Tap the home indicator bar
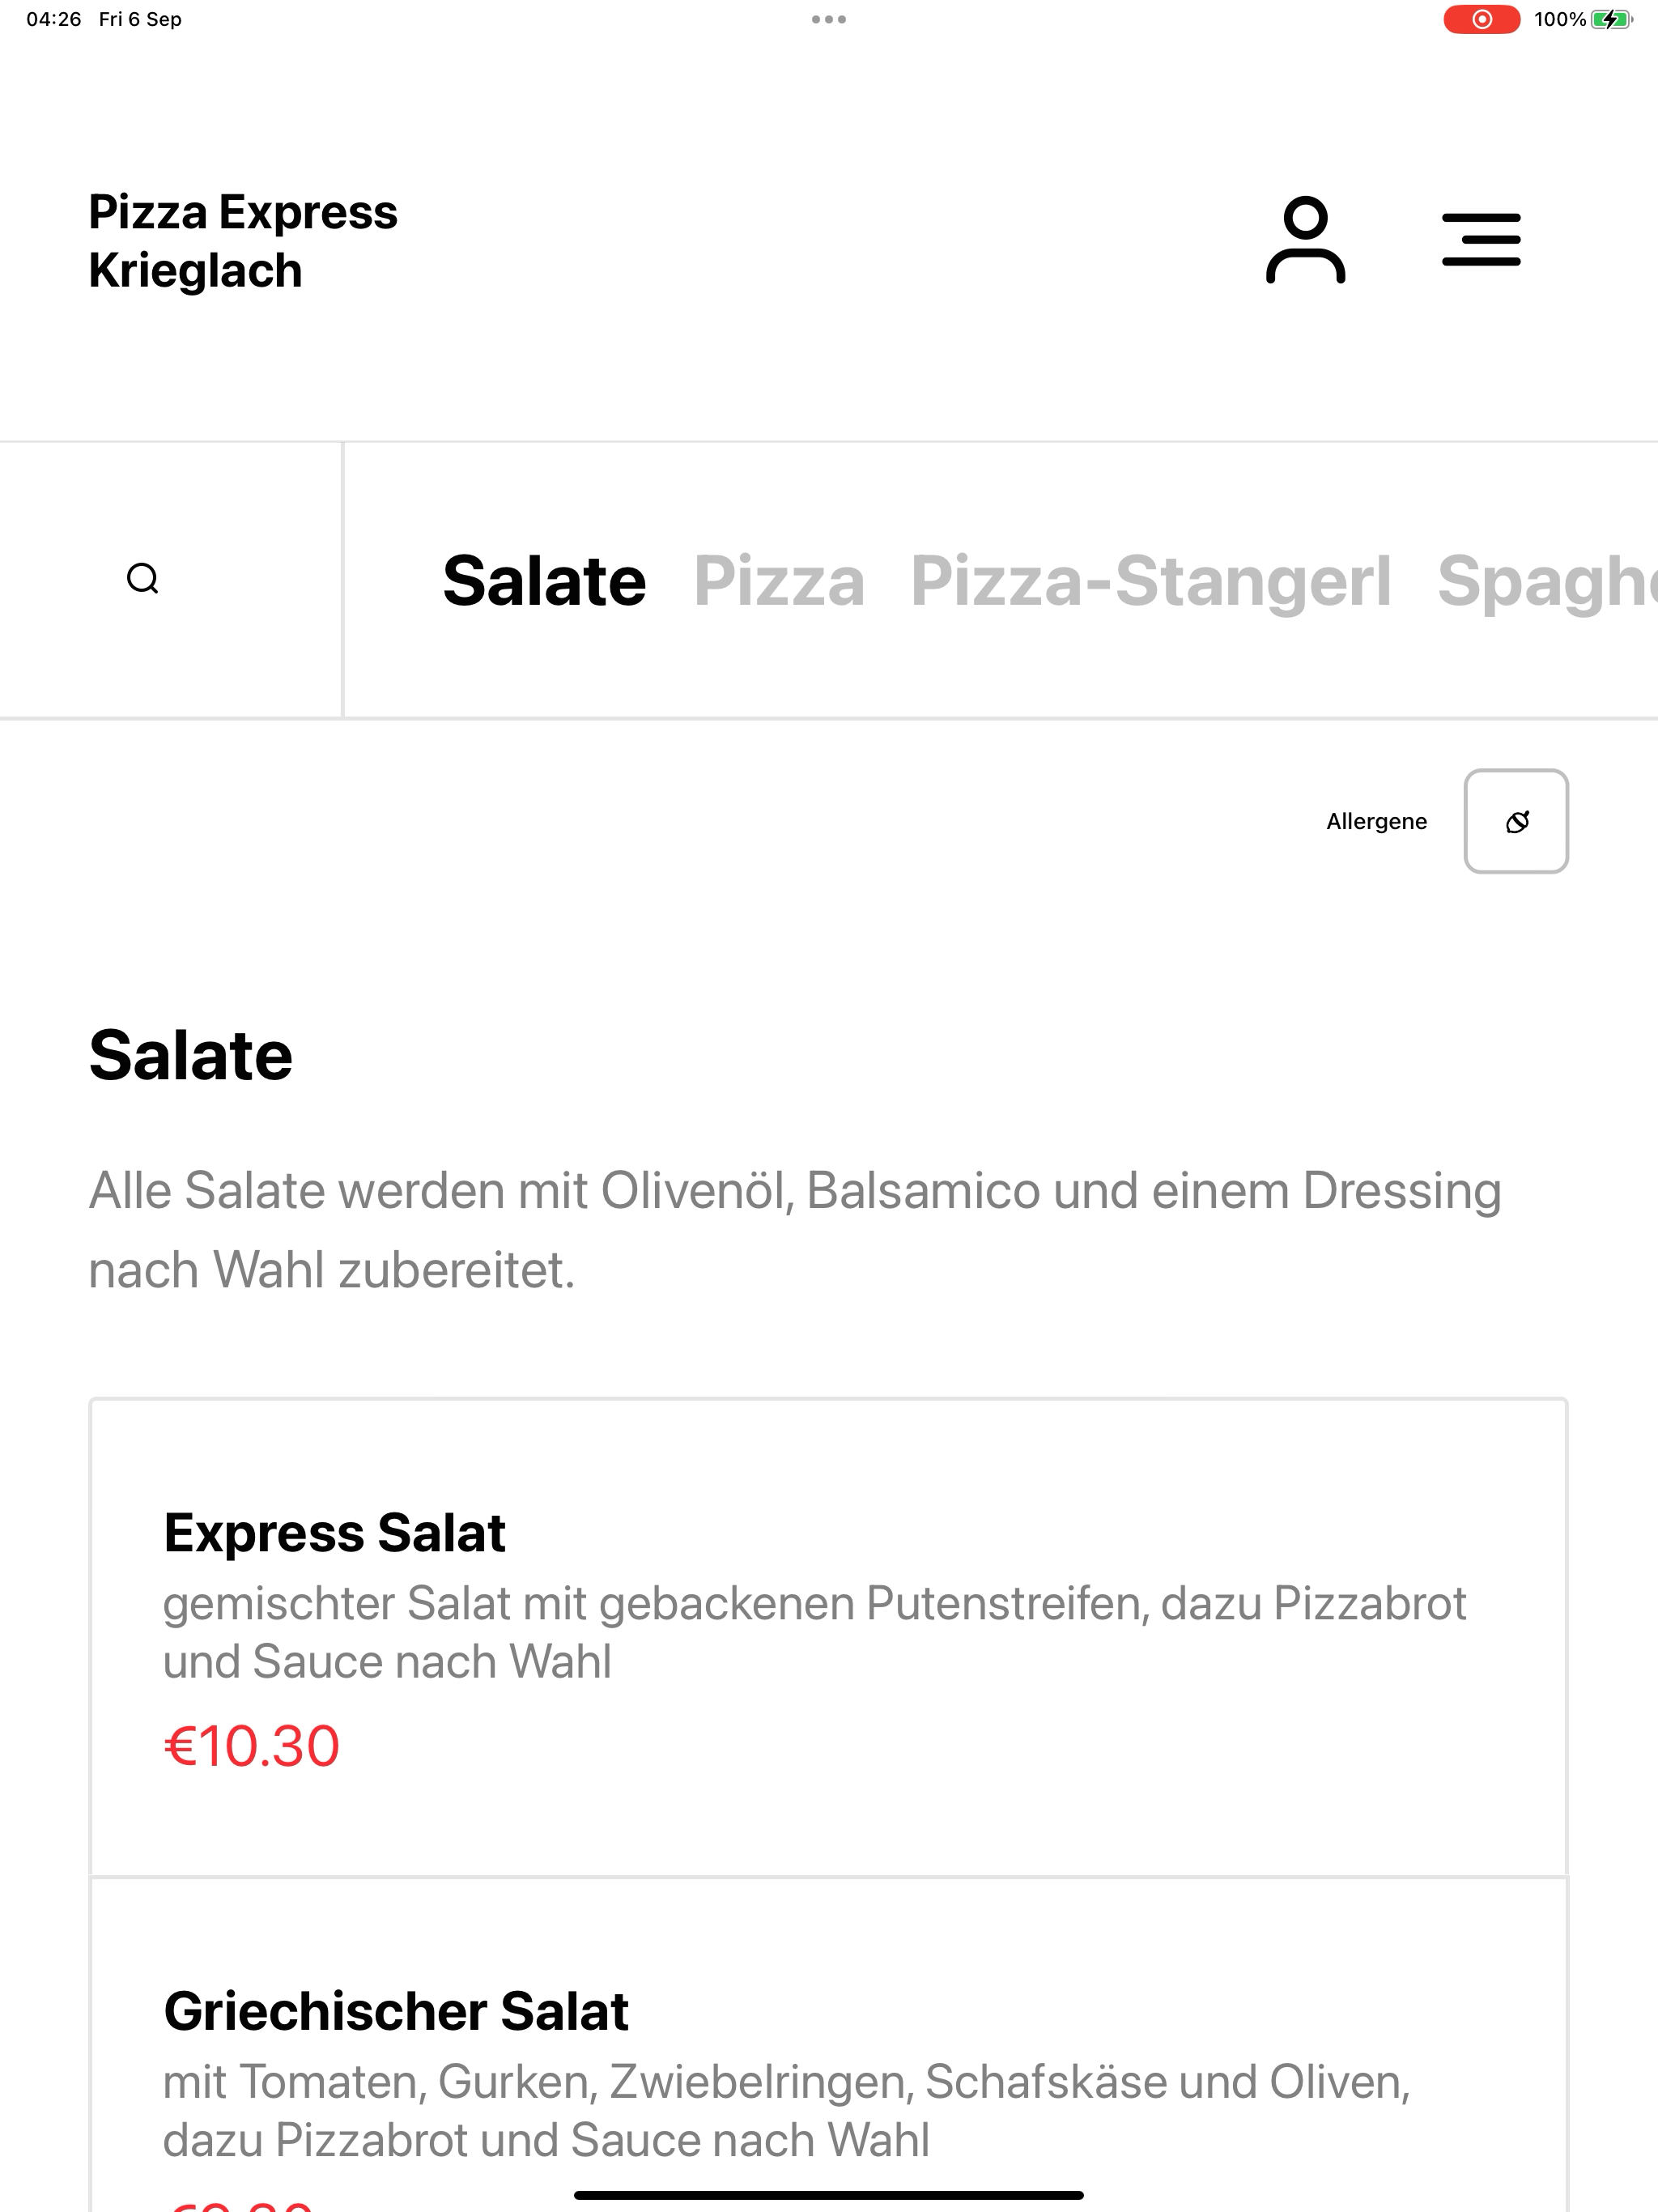This screenshot has height=2212, width=1658. click(829, 2195)
